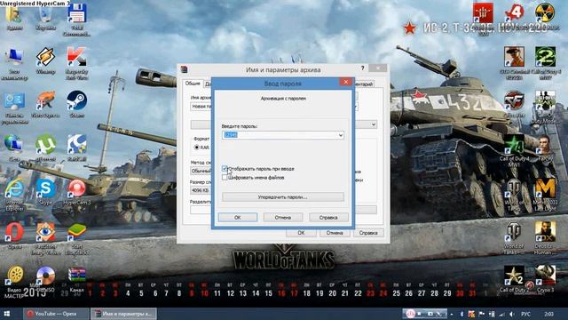This screenshot has height=320, width=568.
Task: Click the taskbar clock
Action: tap(548, 314)
